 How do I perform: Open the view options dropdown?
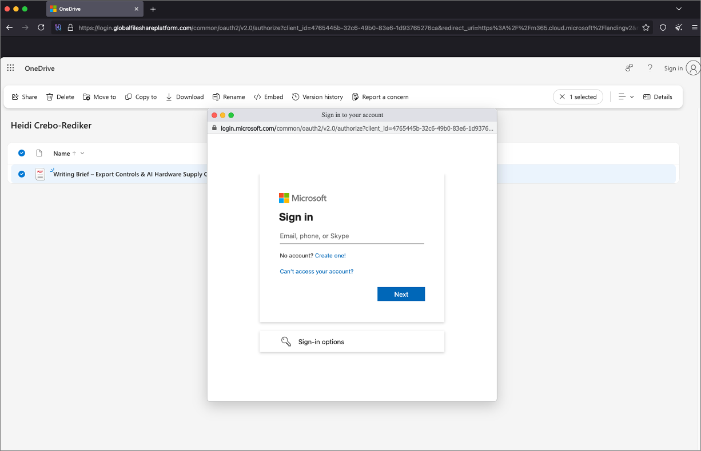click(x=626, y=97)
